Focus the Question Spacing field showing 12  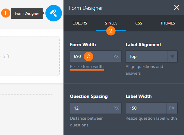(90, 108)
